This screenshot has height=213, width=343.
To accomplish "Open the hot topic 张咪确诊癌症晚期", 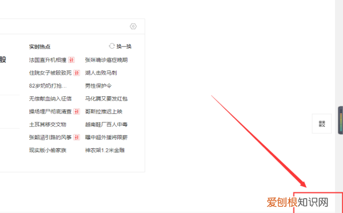I will [x=106, y=60].
